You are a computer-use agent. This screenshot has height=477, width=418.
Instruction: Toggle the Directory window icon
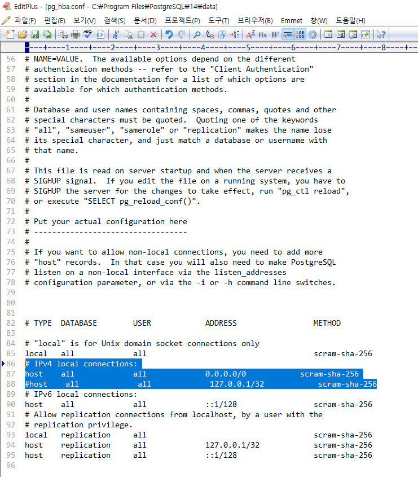[341, 34]
